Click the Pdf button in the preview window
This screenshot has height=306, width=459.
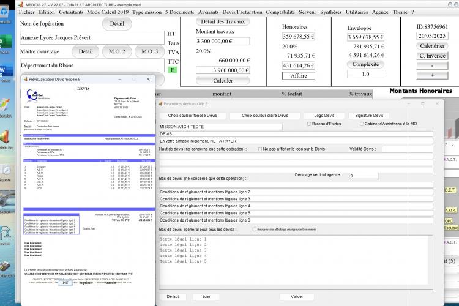click(x=65, y=283)
